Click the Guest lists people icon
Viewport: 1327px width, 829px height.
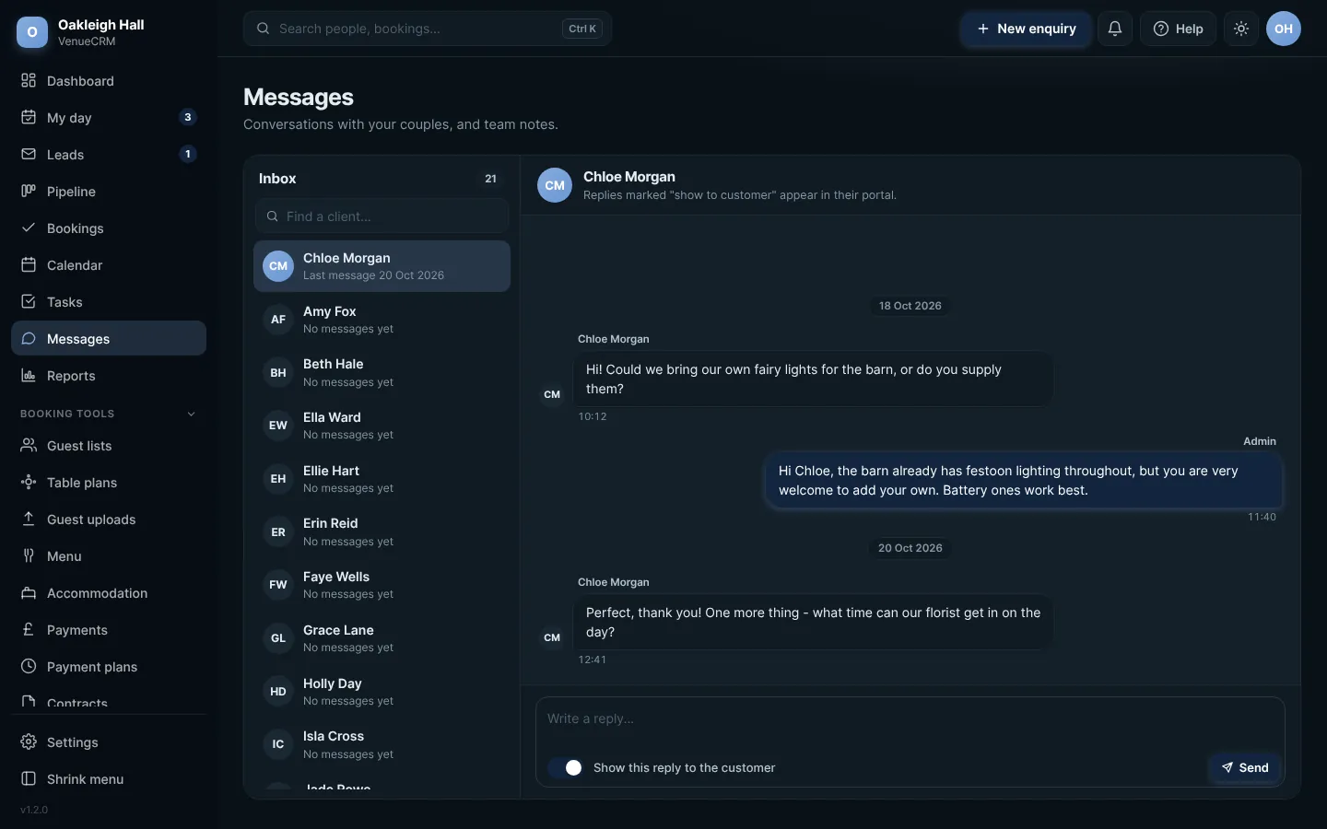coord(29,445)
